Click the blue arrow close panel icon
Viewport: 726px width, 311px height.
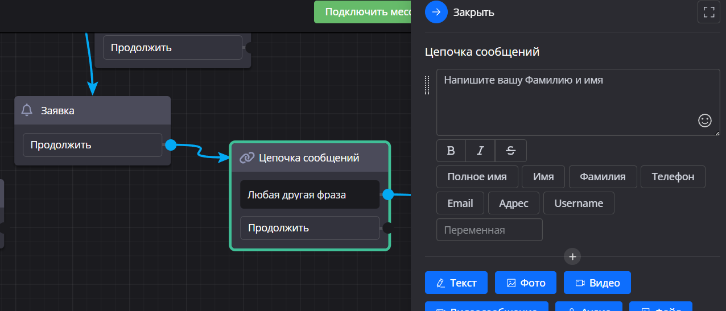pyautogui.click(x=436, y=12)
